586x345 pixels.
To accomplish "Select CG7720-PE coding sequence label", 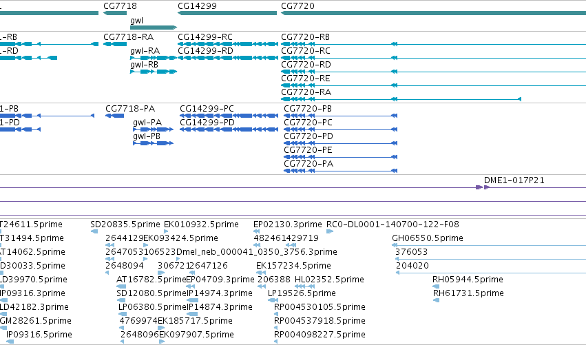I will (308, 150).
